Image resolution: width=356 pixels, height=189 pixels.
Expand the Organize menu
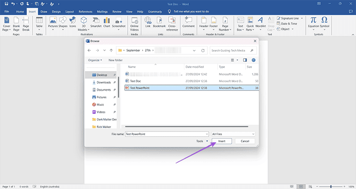[x=95, y=60]
